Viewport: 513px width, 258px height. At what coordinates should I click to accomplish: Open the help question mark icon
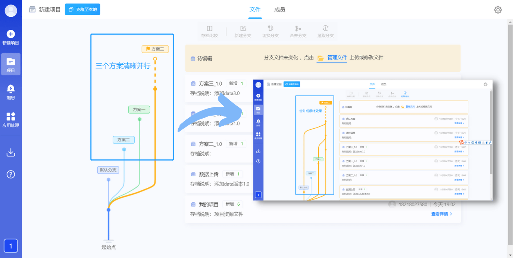(x=11, y=174)
